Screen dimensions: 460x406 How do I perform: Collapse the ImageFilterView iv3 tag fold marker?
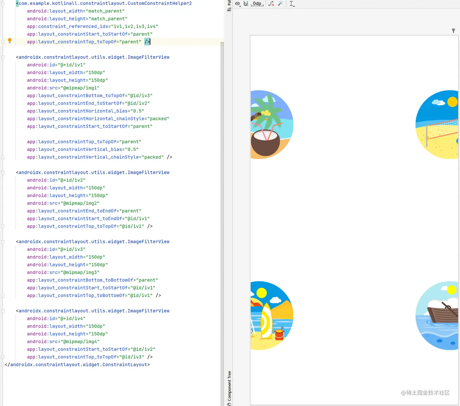[3, 242]
